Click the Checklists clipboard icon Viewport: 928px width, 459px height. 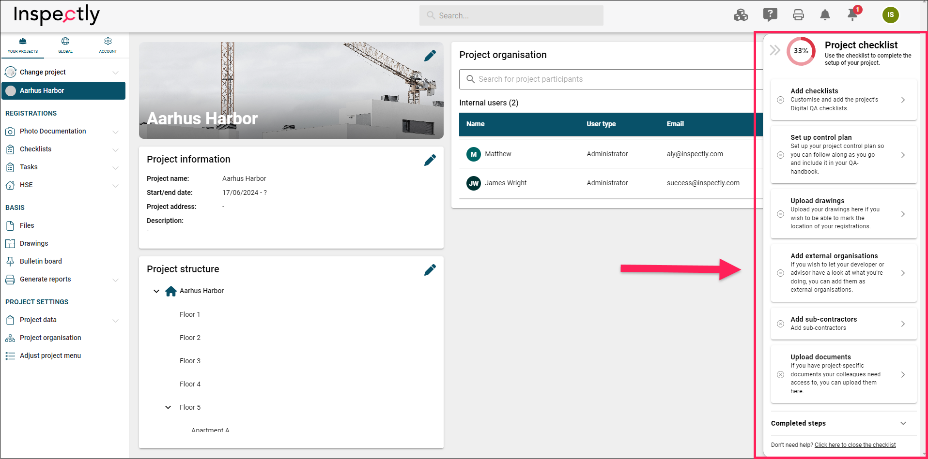pyautogui.click(x=10, y=149)
